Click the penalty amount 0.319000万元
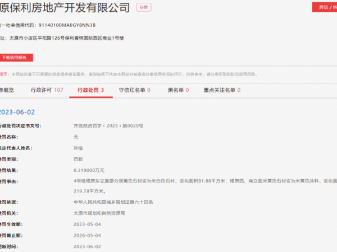337x252 pixels. (x=89, y=170)
